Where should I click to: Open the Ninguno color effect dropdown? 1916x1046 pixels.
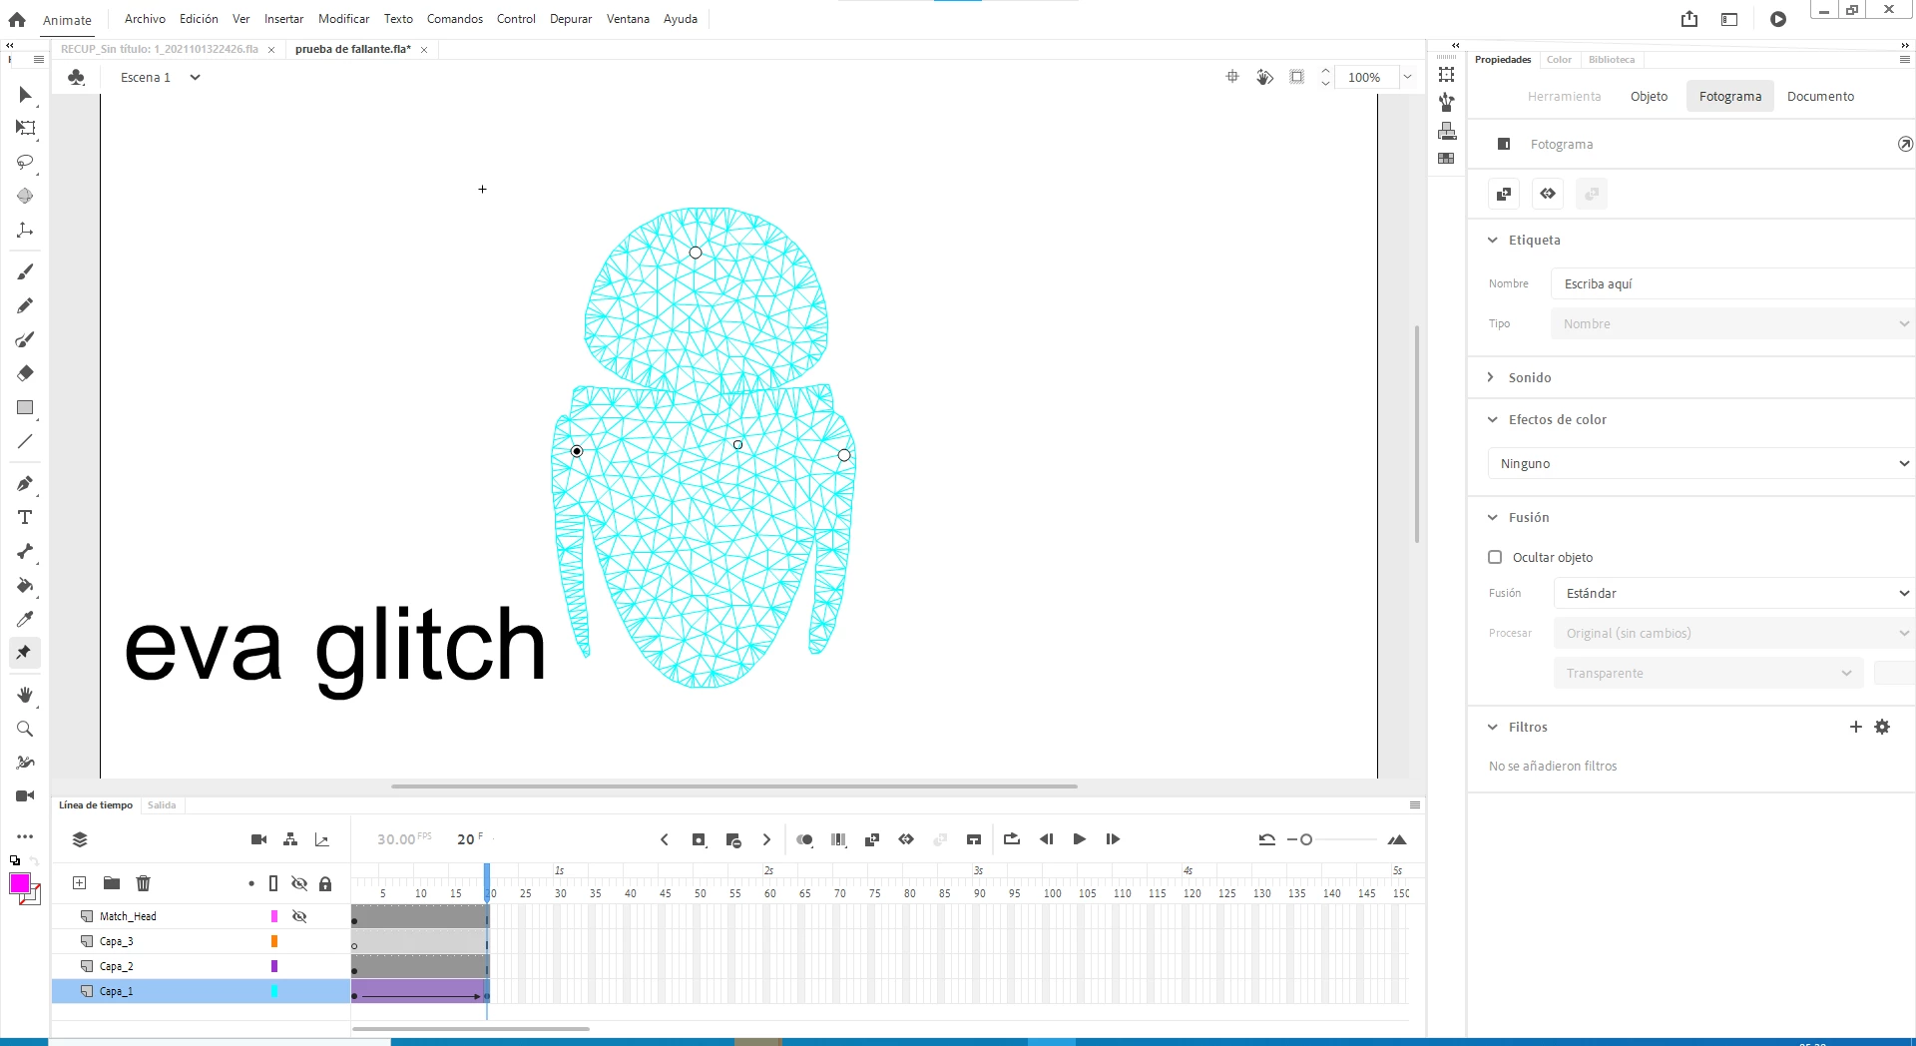pos(1701,463)
